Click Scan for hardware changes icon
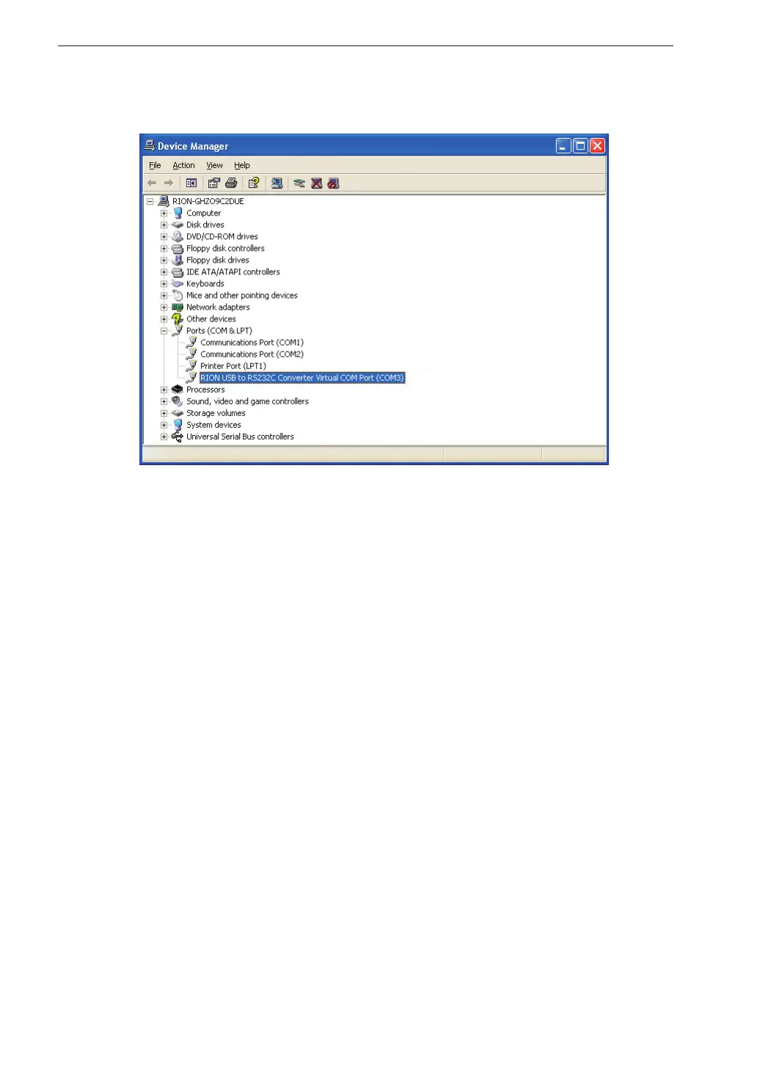Screen dimensions: 757x1069 click(x=277, y=183)
